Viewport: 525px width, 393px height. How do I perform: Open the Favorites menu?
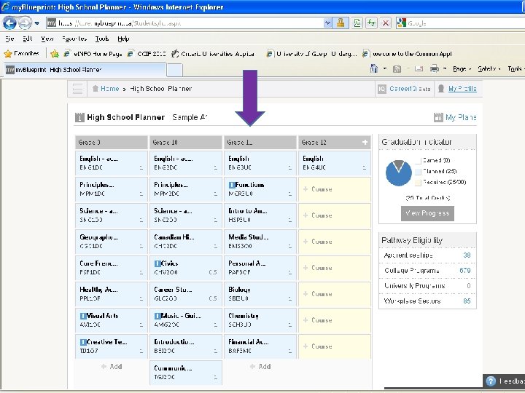point(74,39)
